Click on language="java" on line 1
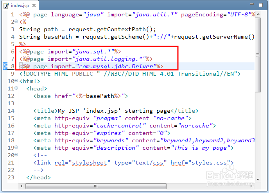 pos(77,14)
